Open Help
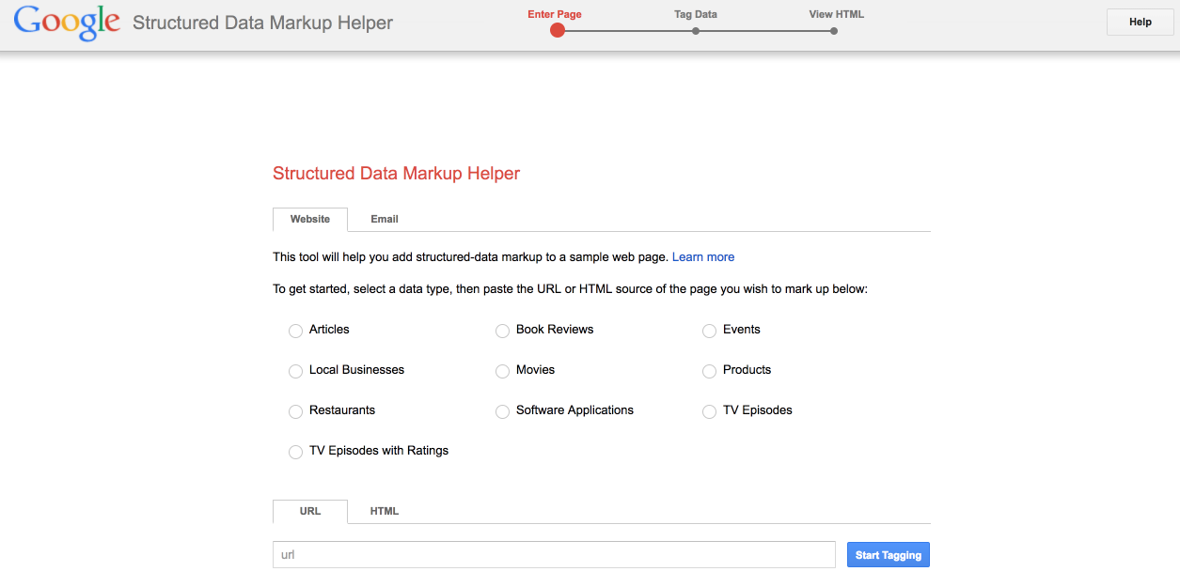This screenshot has width=1180, height=587. tap(1139, 22)
